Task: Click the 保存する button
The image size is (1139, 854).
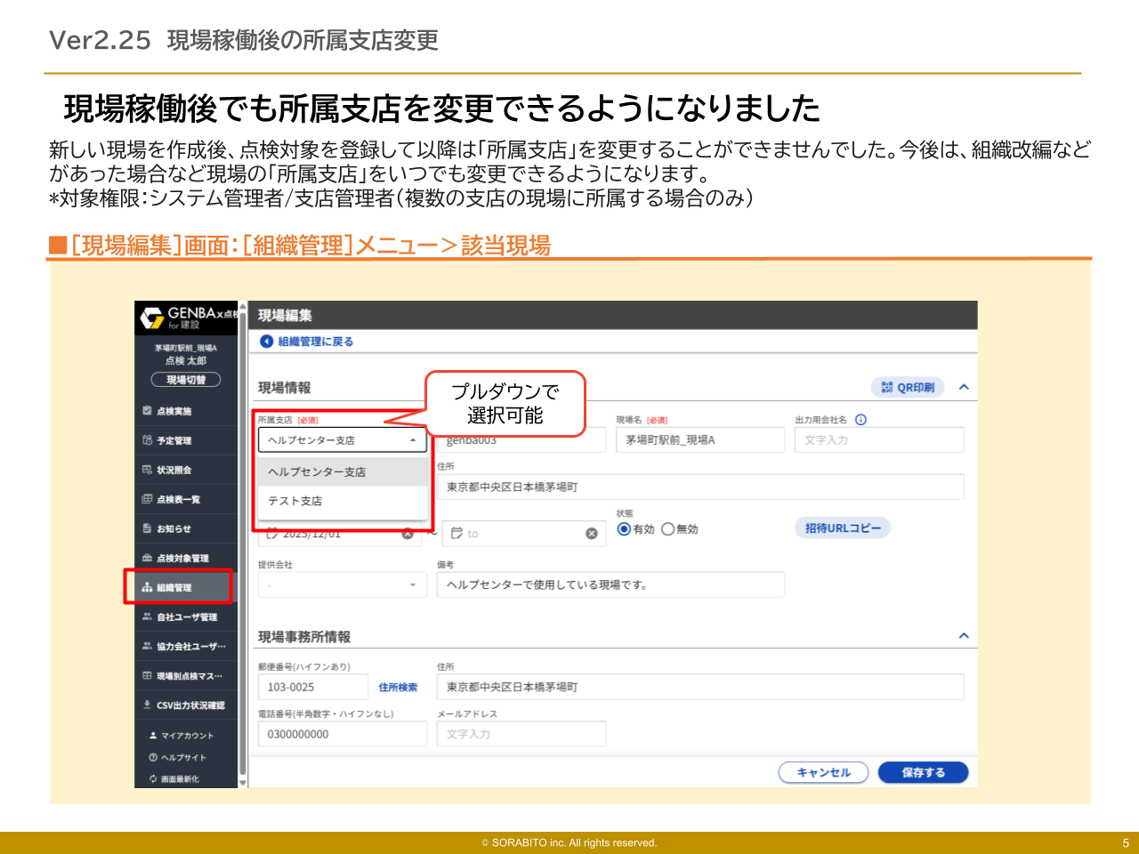Action: (923, 773)
